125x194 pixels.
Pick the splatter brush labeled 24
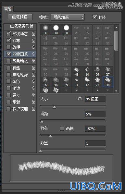click(x=97, y=71)
